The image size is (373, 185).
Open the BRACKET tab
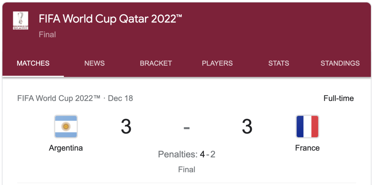pos(156,63)
